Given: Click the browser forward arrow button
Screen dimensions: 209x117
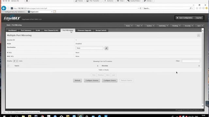Looking at the screenshot, I should tap(8, 8).
